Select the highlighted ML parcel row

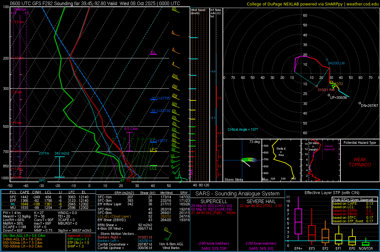pos(49,204)
